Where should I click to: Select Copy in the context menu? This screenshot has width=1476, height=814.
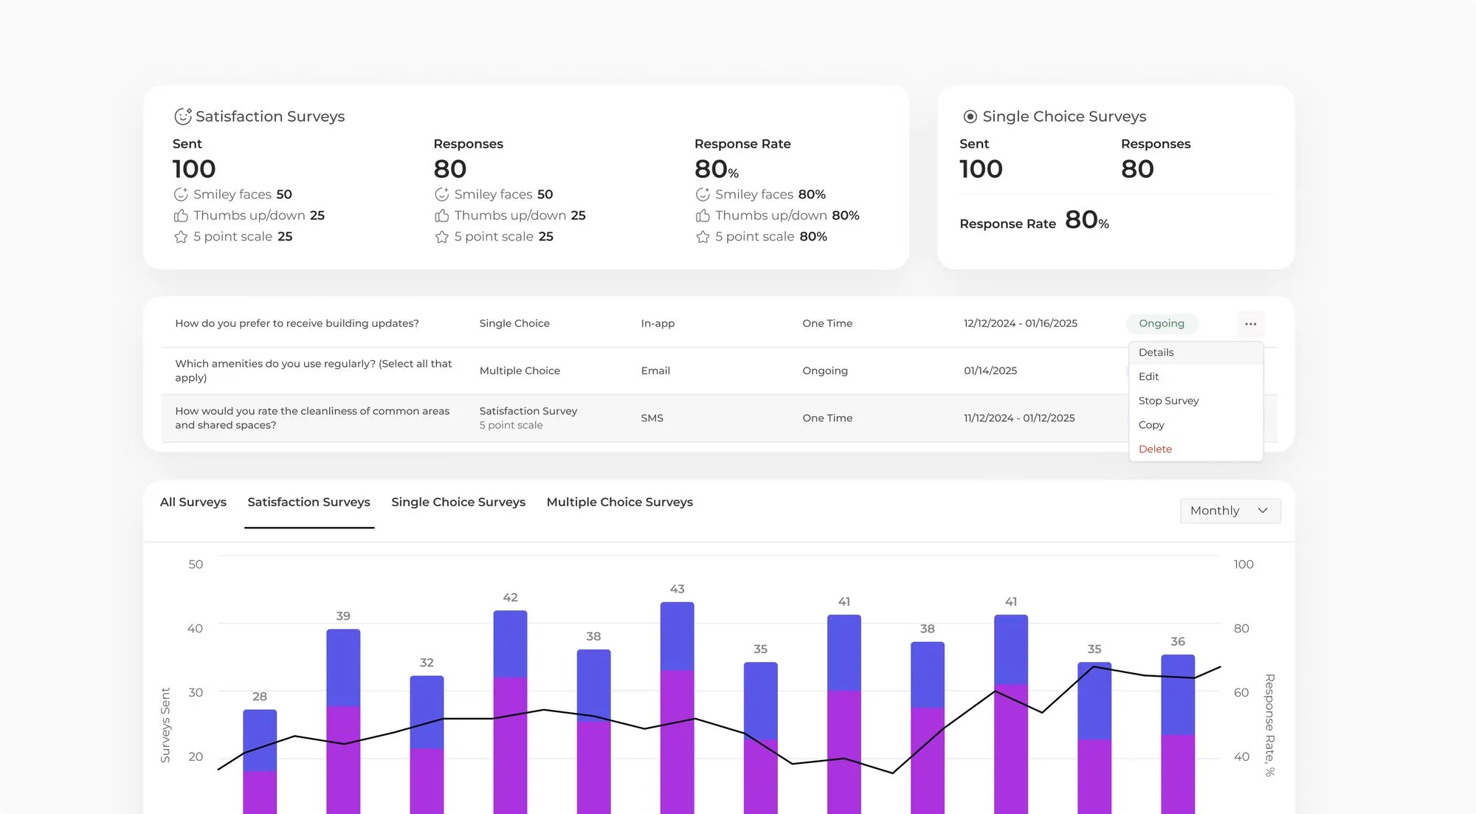(x=1196, y=425)
